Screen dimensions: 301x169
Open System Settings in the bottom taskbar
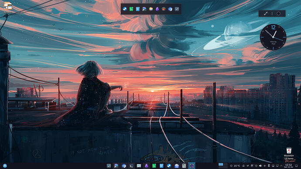click(109, 166)
